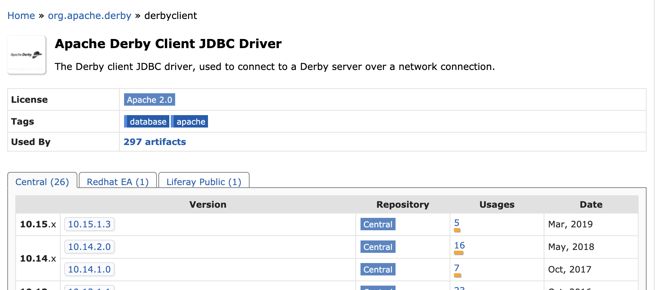659x290 pixels.
Task: Click Central repository badge for 10.15.1.3
Action: click(x=378, y=224)
